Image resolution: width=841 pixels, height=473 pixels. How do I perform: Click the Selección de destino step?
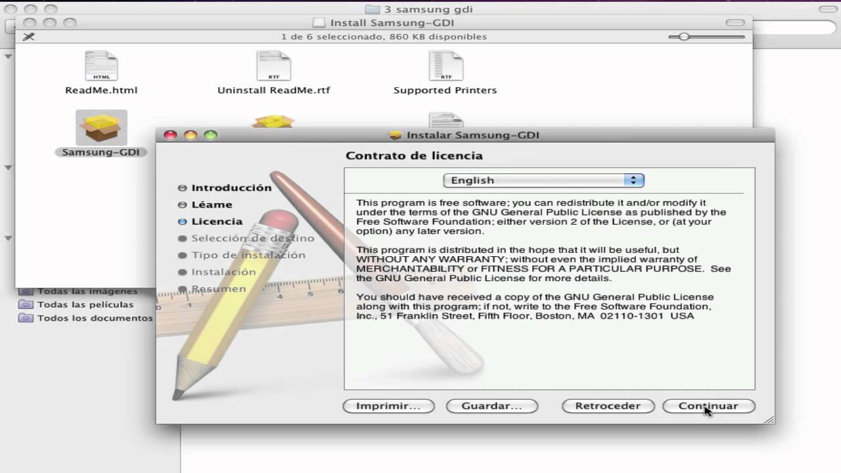[x=253, y=238]
